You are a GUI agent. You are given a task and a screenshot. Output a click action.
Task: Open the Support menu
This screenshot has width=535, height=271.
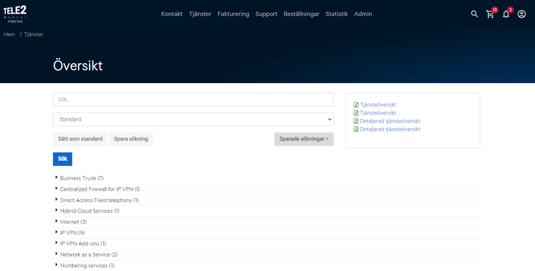267,14
